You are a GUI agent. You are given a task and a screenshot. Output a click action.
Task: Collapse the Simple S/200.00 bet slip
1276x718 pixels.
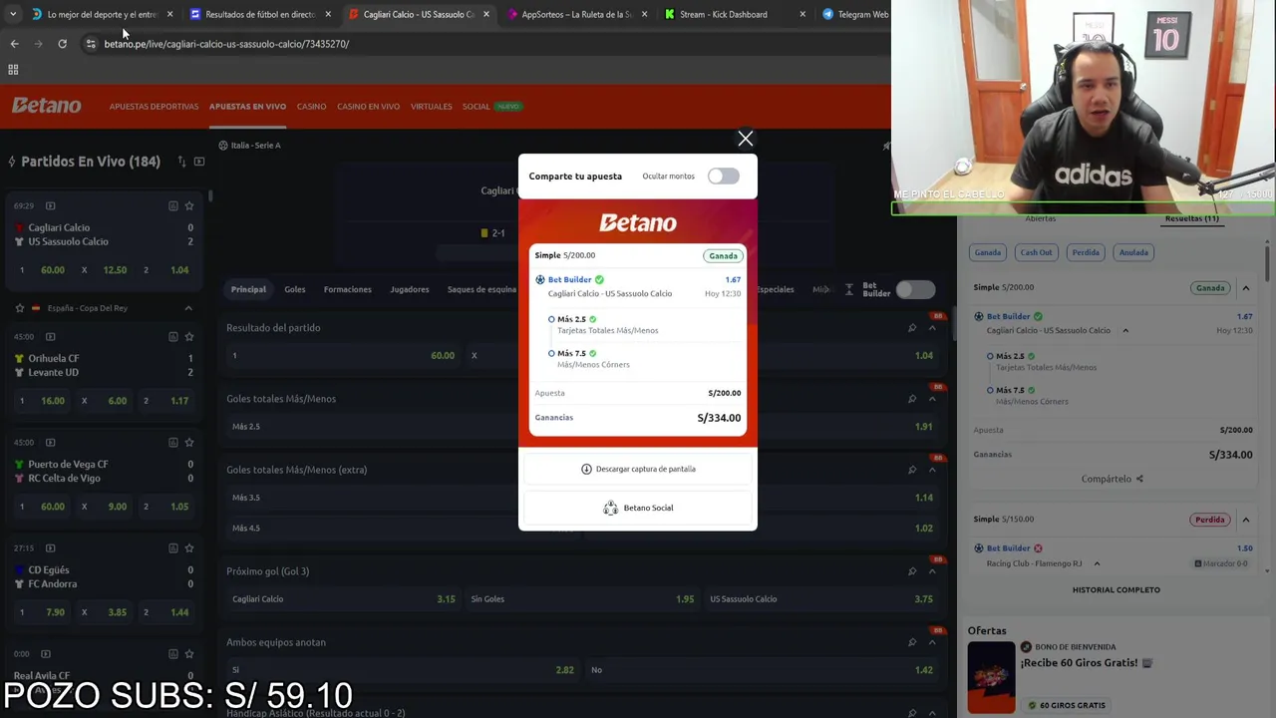[x=1245, y=288]
